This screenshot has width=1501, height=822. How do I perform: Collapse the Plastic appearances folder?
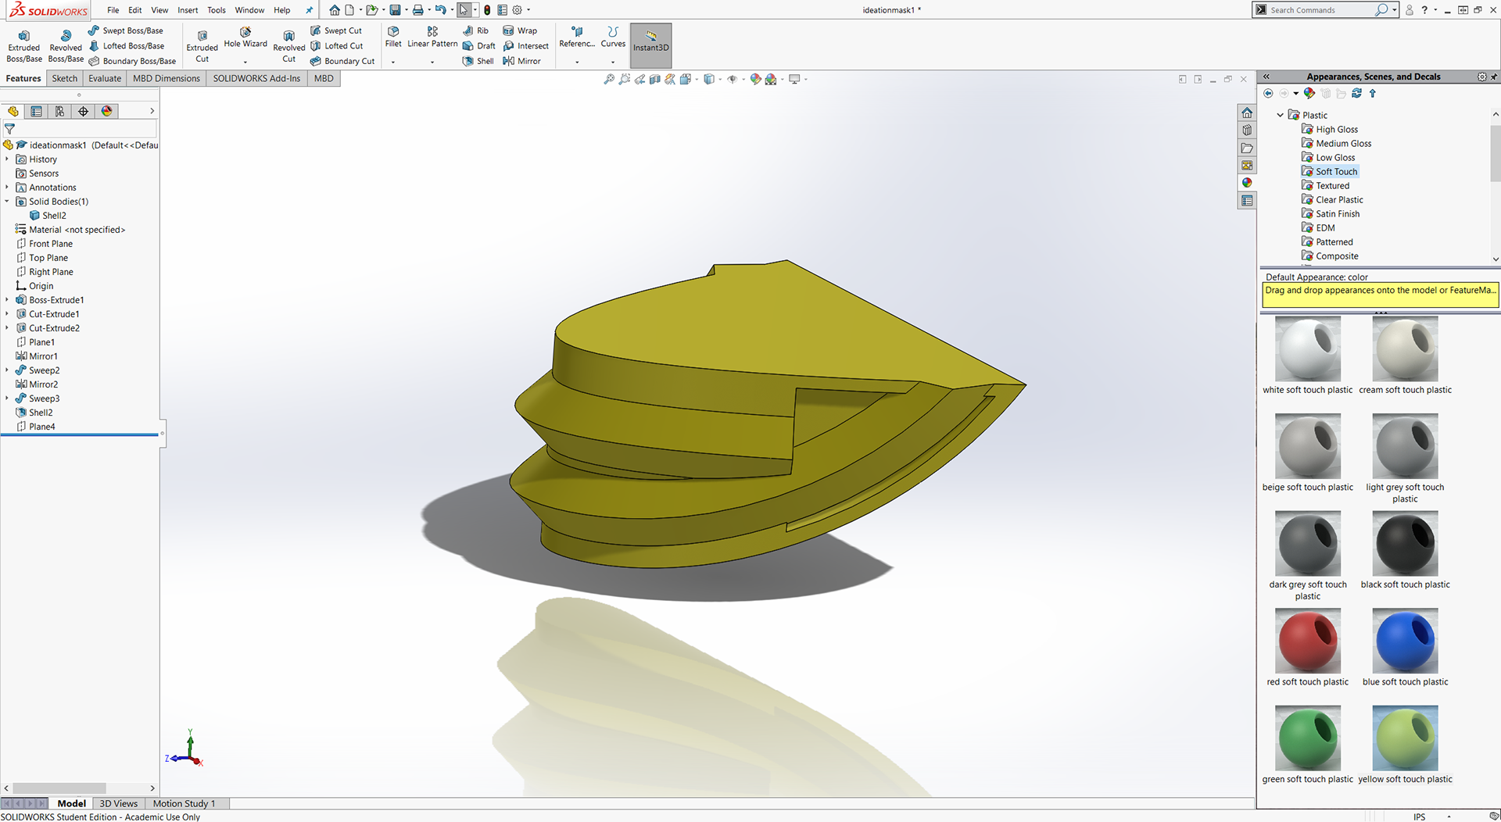coord(1280,115)
